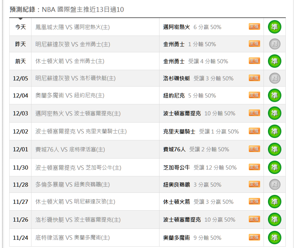Select 費城76人 受讓 2 分輸 prediction
The height and width of the screenshot is (248, 294).
pyautogui.click(x=196, y=149)
